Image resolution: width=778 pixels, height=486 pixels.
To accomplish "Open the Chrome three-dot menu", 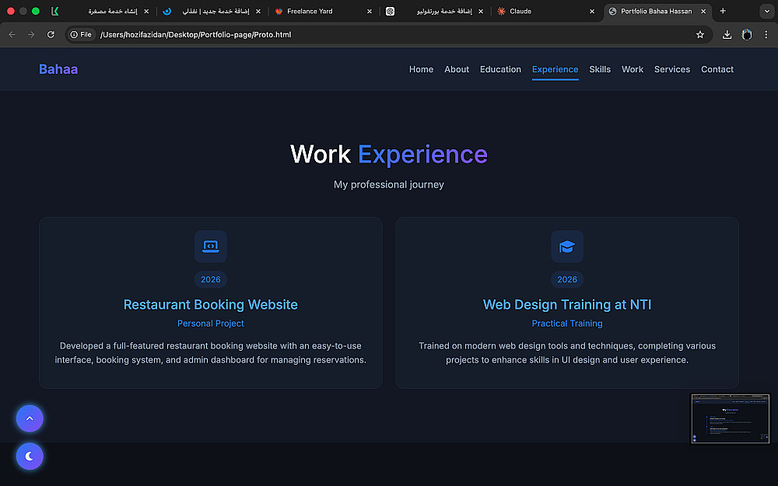I will (x=766, y=35).
